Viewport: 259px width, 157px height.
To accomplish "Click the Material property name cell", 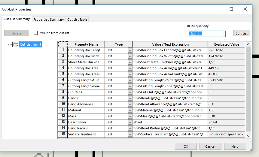I will tap(86, 110).
